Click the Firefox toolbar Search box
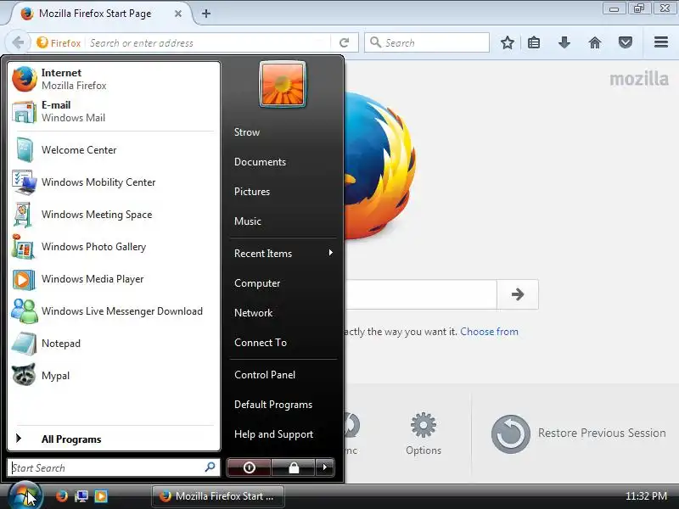 [x=427, y=42]
